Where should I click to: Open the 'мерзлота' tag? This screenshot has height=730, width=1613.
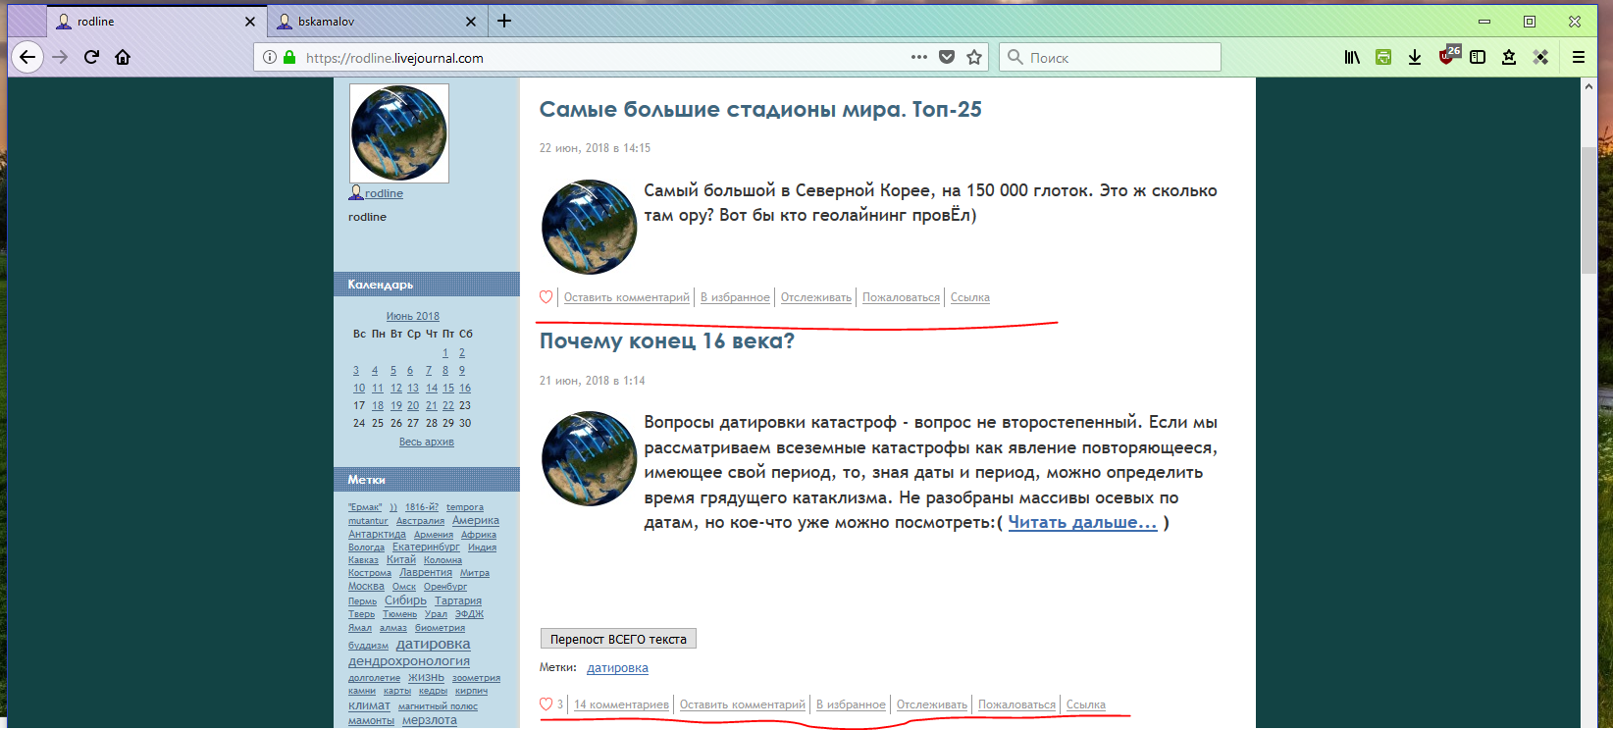[x=429, y=720]
